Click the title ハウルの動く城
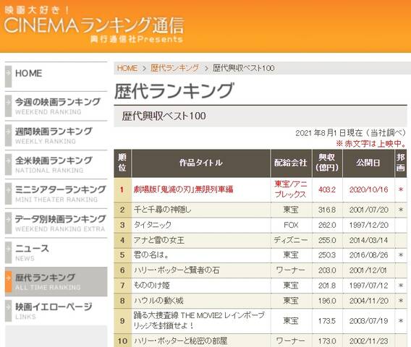 click(158, 301)
